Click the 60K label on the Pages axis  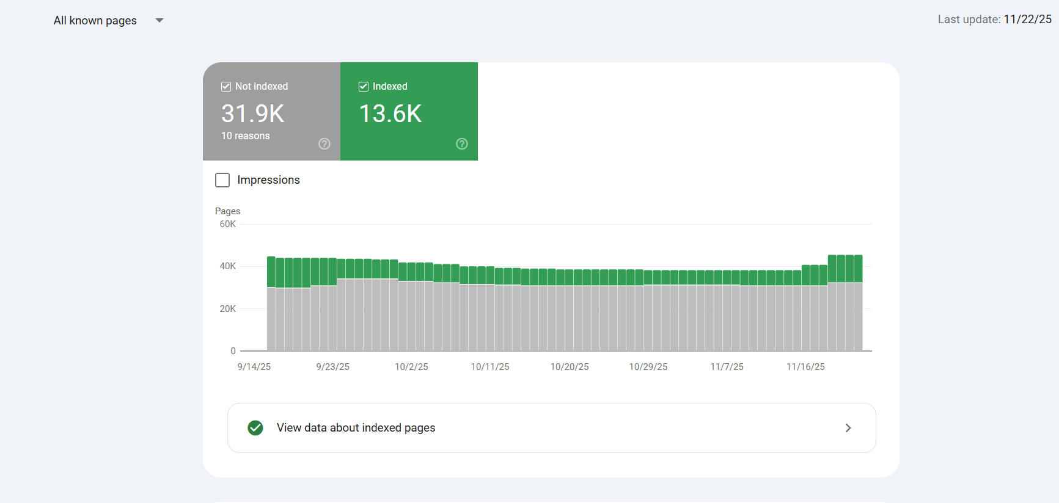[x=227, y=224]
